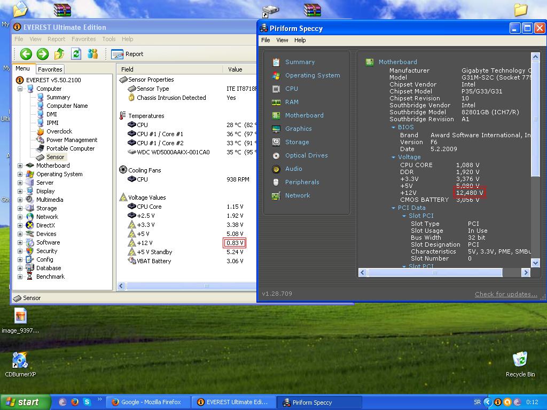Viewport: 547px width, 410px height.
Task: Switch to the Favorites tab in EVEREST
Action: pyautogui.click(x=50, y=69)
